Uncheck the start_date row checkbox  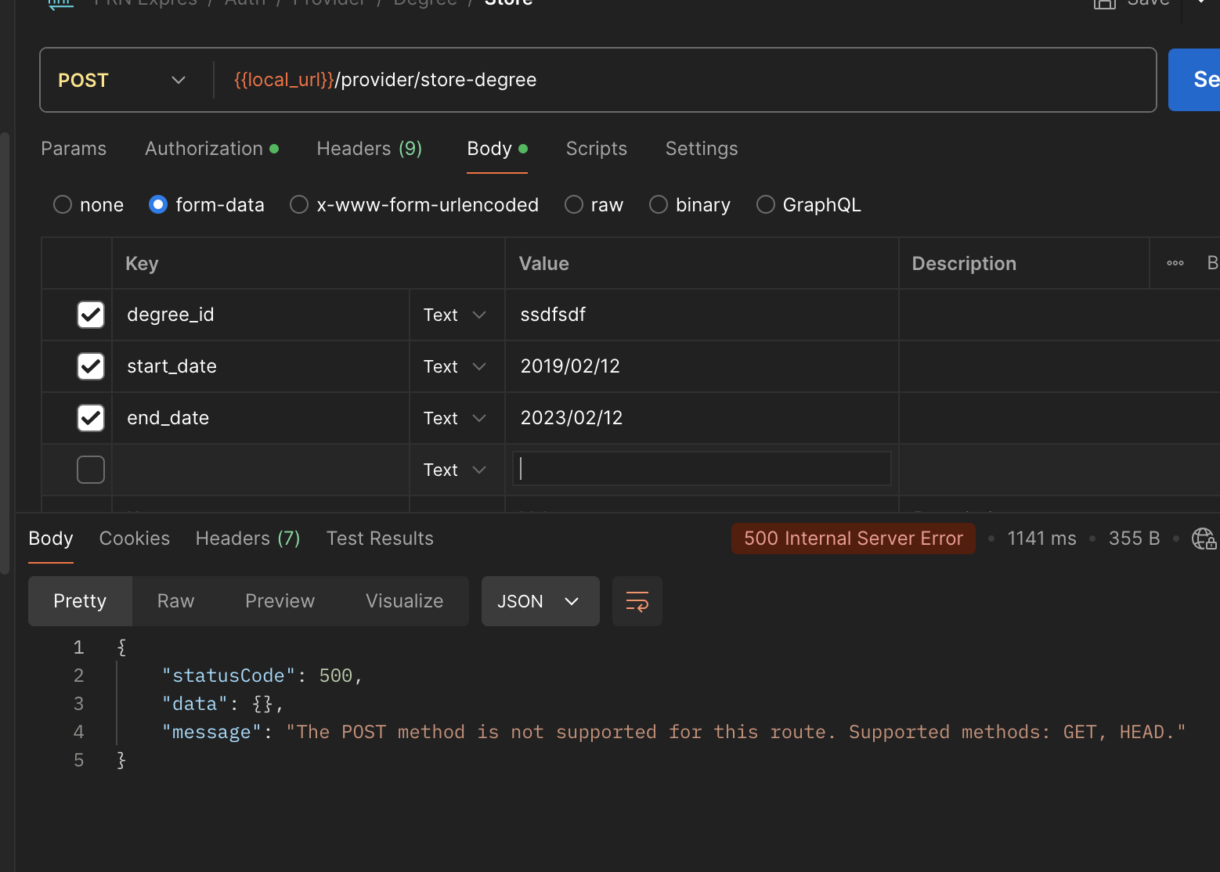91,366
